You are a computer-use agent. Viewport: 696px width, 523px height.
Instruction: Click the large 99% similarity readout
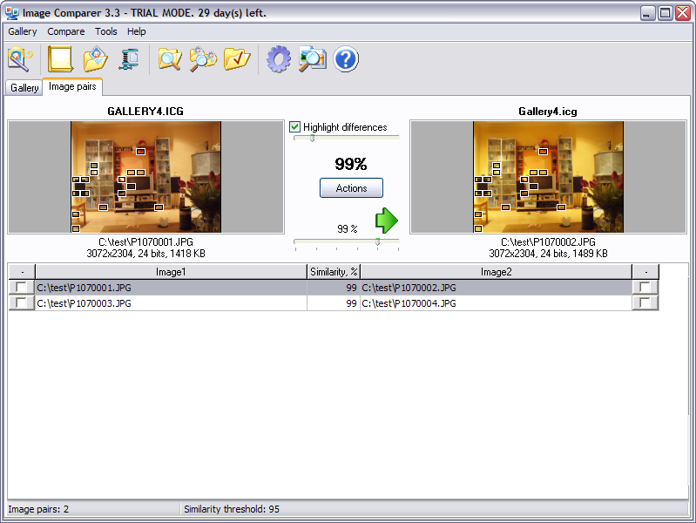click(x=351, y=164)
